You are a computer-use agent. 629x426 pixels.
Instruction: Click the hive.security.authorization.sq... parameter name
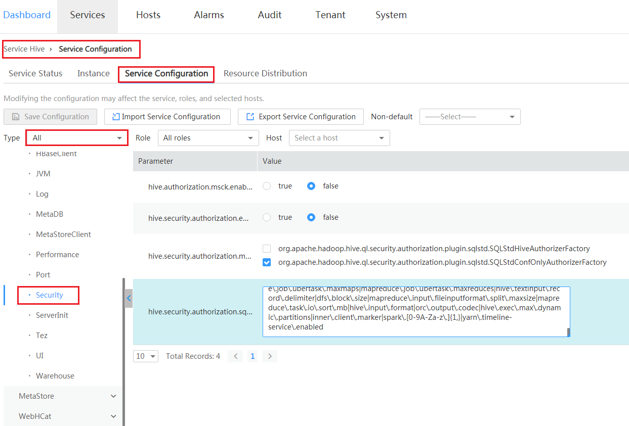coord(200,312)
